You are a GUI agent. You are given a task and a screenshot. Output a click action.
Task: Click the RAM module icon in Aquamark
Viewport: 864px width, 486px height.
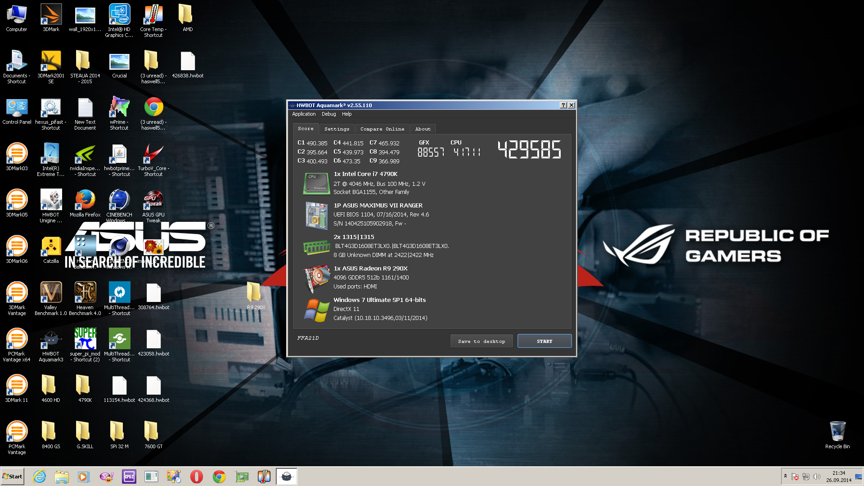click(x=317, y=247)
